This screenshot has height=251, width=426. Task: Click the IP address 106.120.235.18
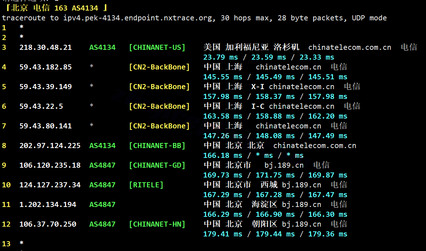pos(50,166)
